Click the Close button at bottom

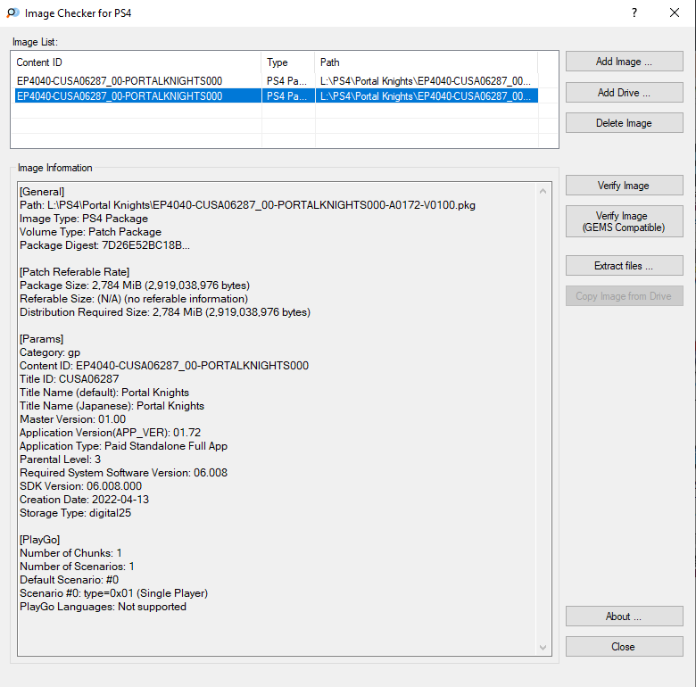click(x=624, y=647)
